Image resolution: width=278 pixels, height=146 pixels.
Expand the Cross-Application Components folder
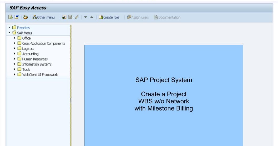click(x=14, y=43)
